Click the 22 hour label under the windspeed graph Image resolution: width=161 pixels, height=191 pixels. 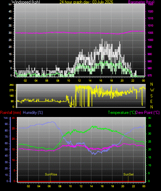click(133, 81)
